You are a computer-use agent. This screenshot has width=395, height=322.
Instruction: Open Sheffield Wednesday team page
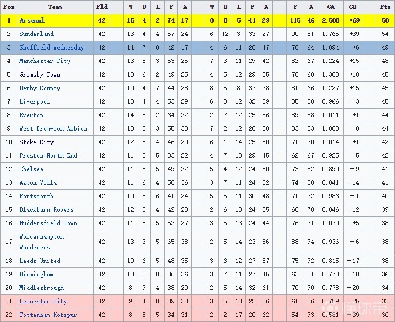51,47
